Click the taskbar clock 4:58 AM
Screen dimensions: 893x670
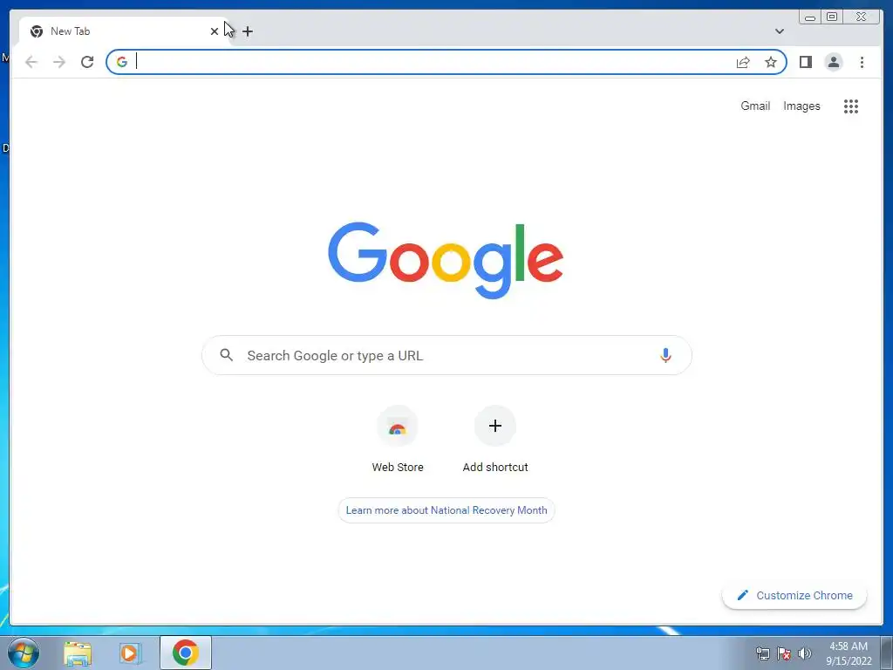point(848,653)
